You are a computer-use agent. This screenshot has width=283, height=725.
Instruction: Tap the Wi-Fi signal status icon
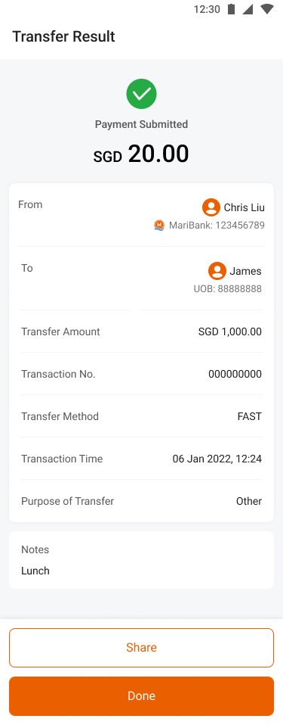point(266,9)
